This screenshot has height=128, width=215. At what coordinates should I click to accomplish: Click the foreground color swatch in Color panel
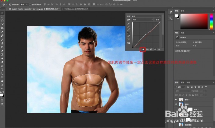click(177, 16)
